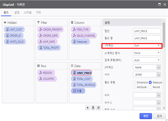Image resolution: width=168 pixels, height=121 pixels.
Task: Switch to the 기타 tab
Action: tap(38, 12)
